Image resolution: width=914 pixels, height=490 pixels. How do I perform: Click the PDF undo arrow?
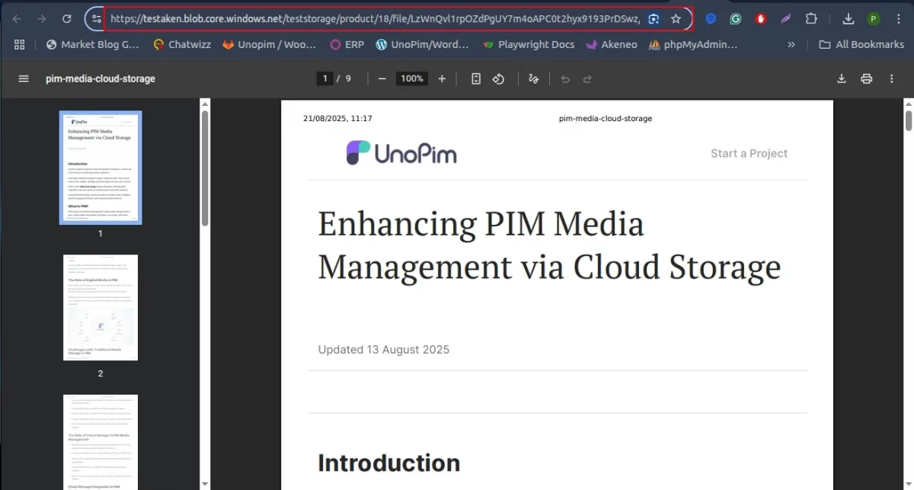point(565,78)
